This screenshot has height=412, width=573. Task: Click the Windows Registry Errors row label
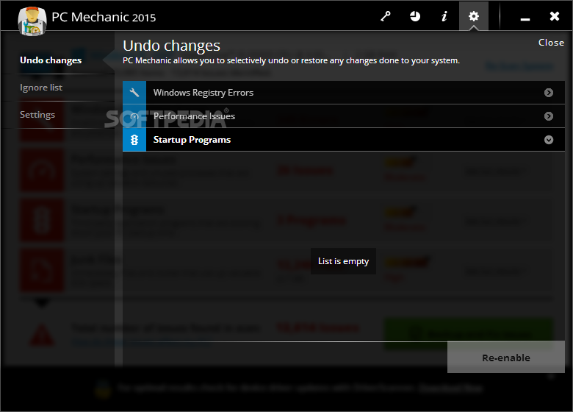203,93
